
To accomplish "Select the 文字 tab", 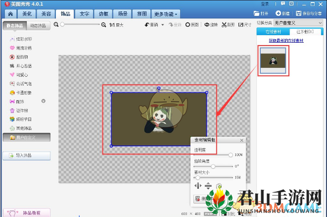I will [x=84, y=14].
